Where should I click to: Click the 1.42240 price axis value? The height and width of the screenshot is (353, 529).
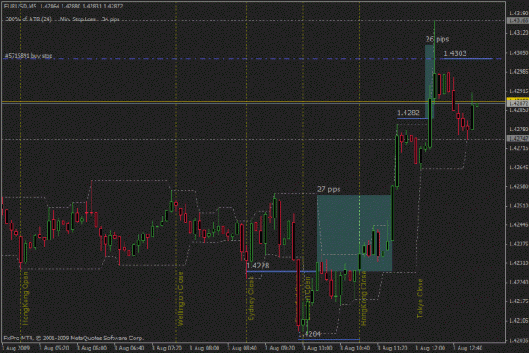[x=518, y=282]
